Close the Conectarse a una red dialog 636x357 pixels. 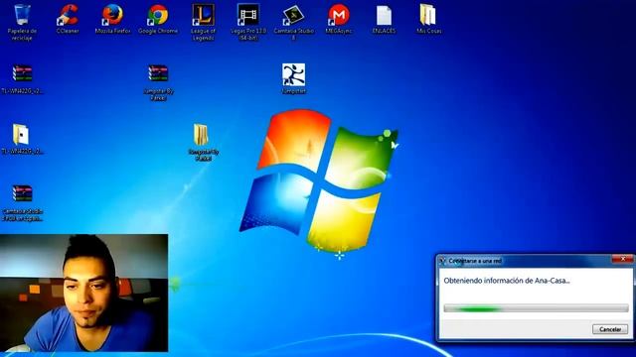[x=623, y=259]
